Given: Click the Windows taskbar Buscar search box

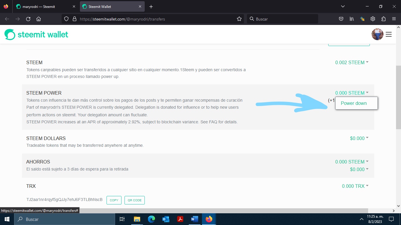Looking at the screenshot, I should tap(65, 219).
